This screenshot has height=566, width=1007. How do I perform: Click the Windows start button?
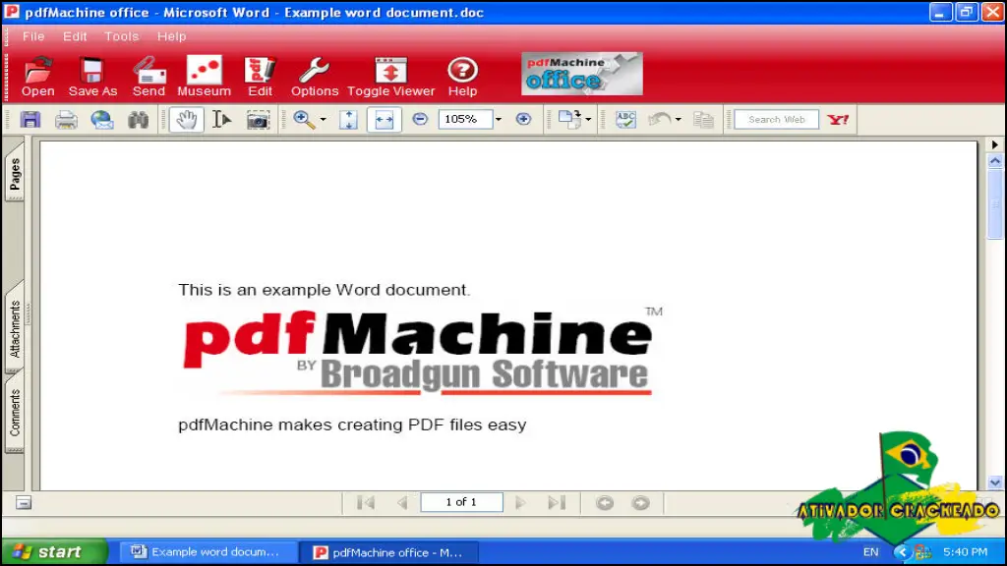click(55, 552)
